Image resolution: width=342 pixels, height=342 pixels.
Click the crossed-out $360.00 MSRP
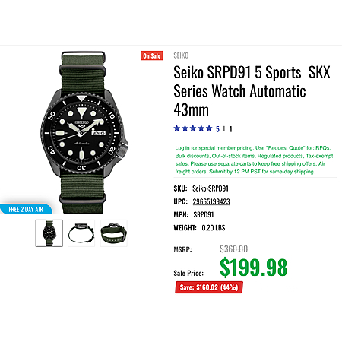click(x=234, y=249)
